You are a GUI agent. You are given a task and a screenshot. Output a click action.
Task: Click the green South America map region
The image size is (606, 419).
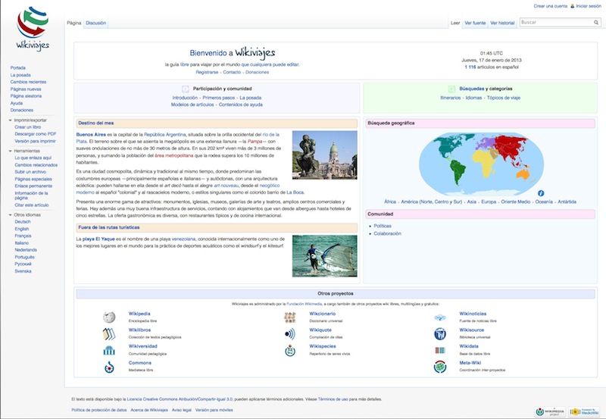(x=458, y=171)
